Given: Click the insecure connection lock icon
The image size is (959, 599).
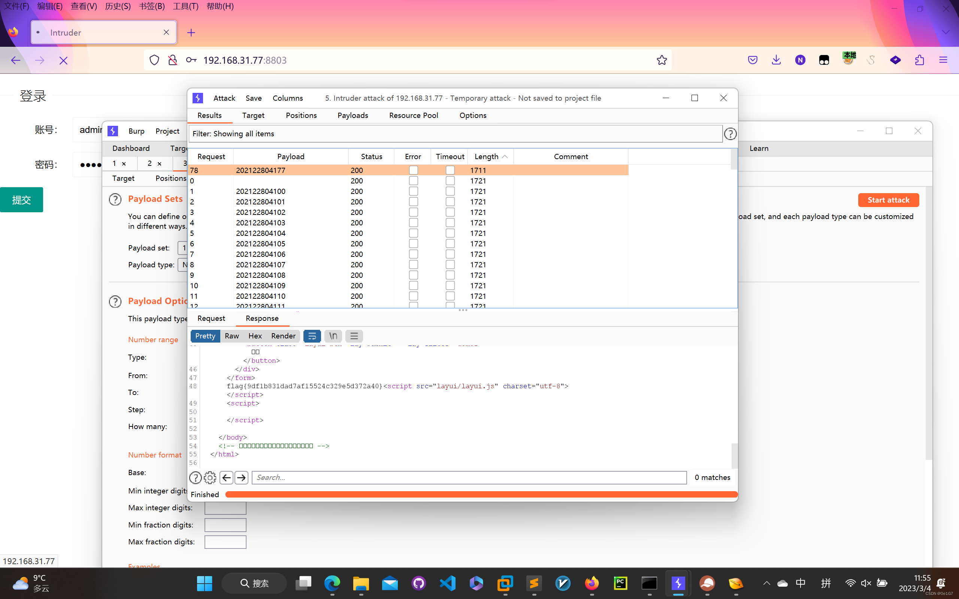Looking at the screenshot, I should [172, 60].
